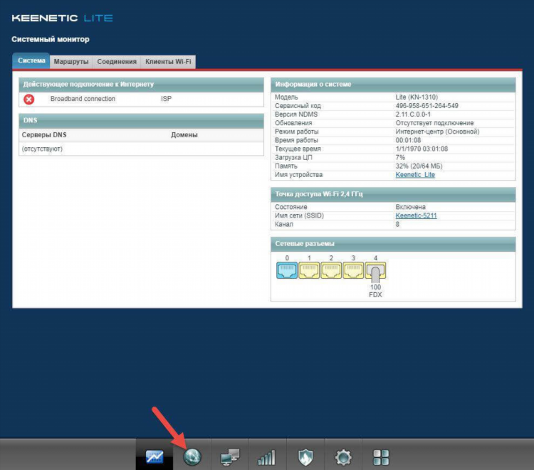
Task: Open the System monitor chart icon
Action: (x=155, y=456)
